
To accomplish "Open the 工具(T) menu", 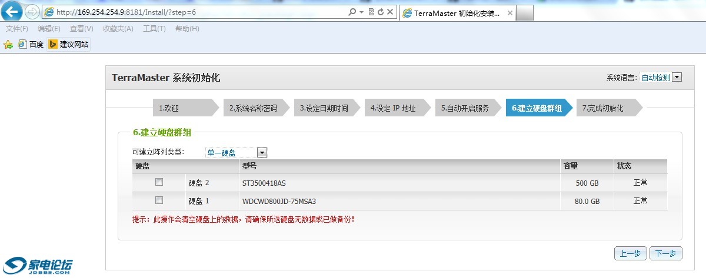I will (x=154, y=29).
